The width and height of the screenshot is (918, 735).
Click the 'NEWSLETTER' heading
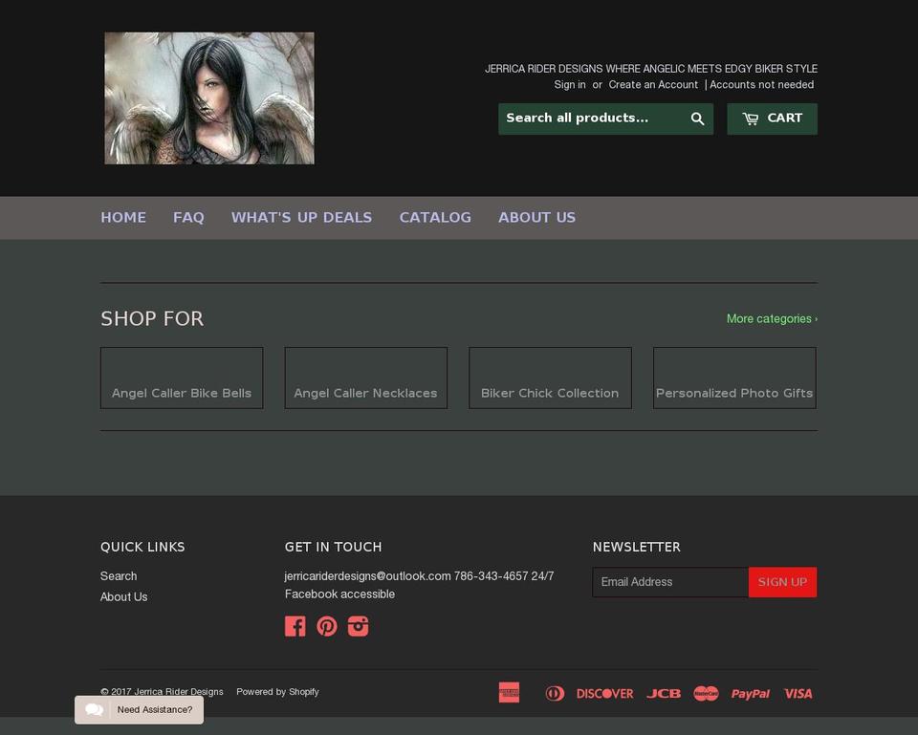[637, 547]
